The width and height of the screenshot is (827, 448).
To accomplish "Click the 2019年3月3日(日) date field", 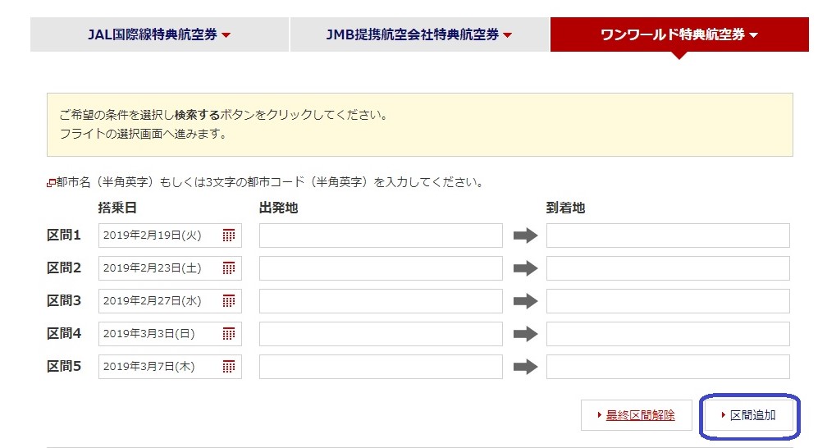I will click(170, 333).
